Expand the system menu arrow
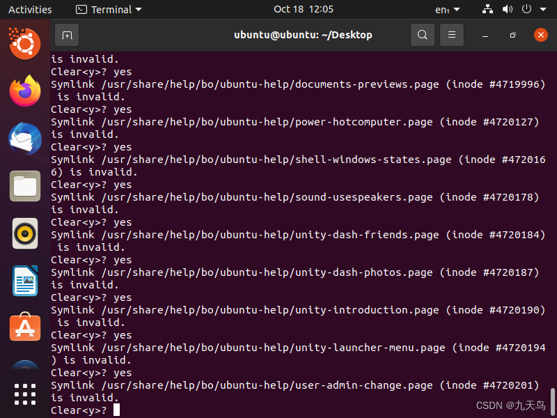The height and width of the screenshot is (418, 557). click(543, 10)
